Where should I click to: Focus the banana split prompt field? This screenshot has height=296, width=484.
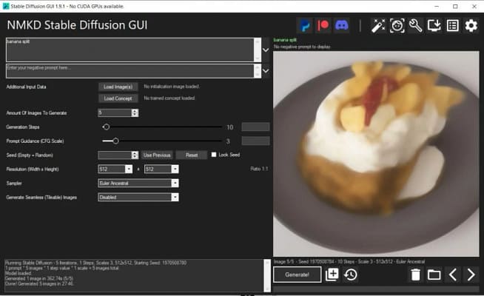point(130,50)
